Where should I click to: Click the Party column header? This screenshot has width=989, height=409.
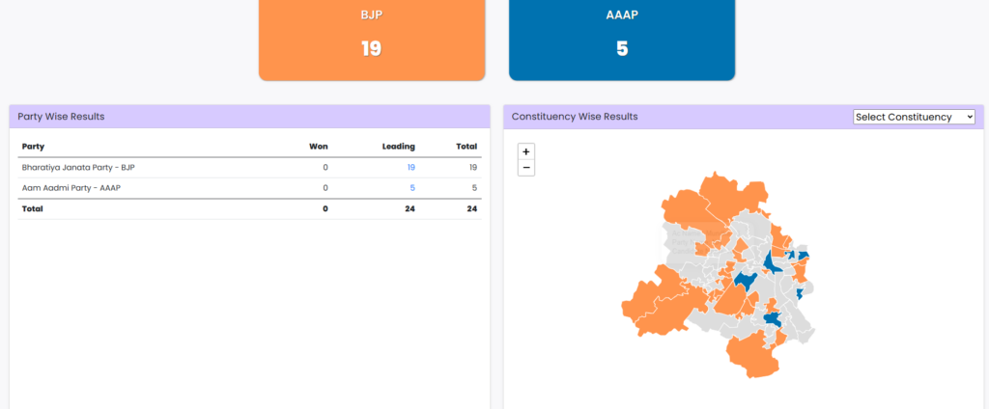[33, 147]
